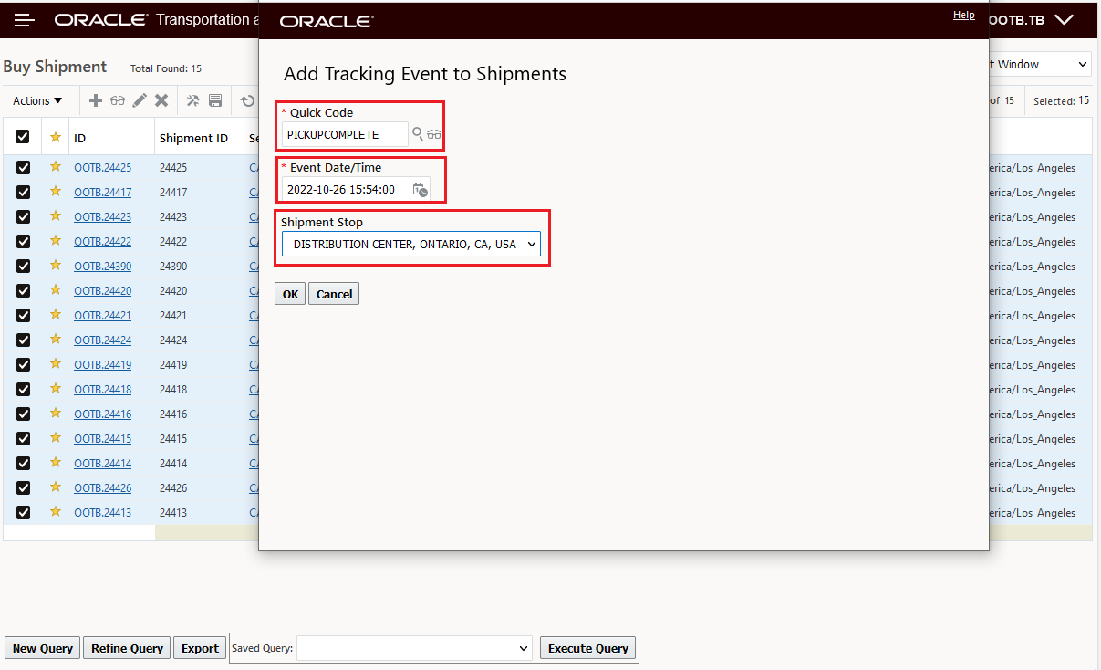The width and height of the screenshot is (1101, 670).
Task: Uncheck the checkbox for OOTB.24421
Action: (23, 315)
